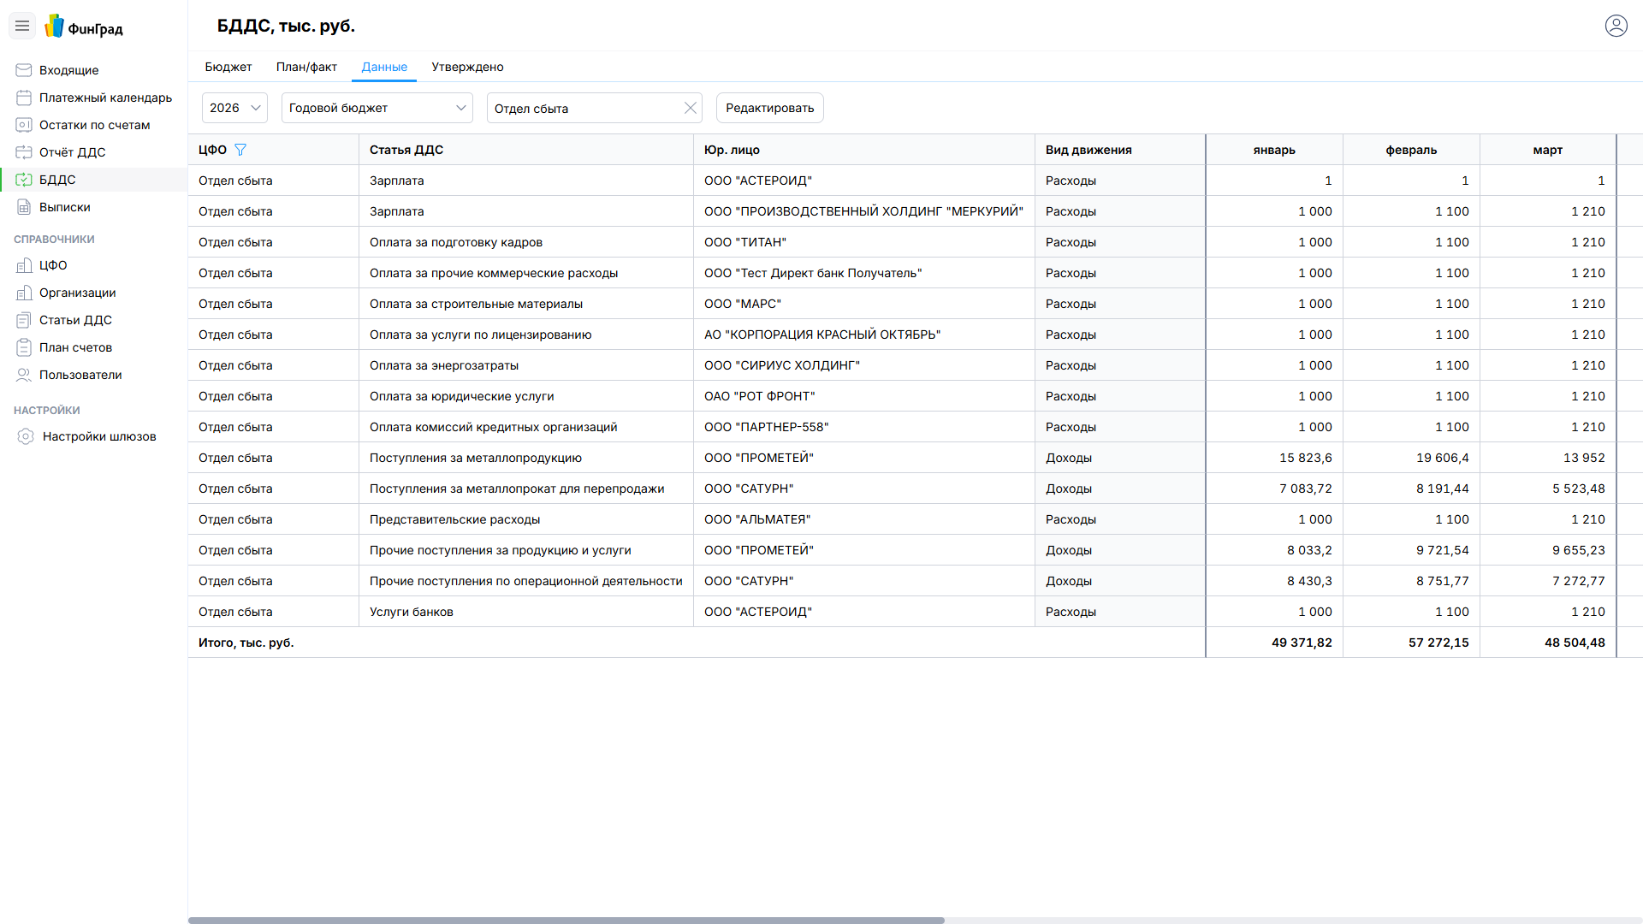Click the ФинГрад logo
This screenshot has width=1643, height=924.
click(84, 27)
